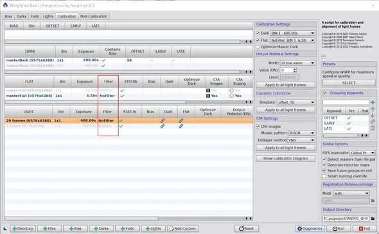Toggle the Dark calibration checkbox
Image resolution: width=379 pixels, height=234 pixels.
click(x=258, y=33)
